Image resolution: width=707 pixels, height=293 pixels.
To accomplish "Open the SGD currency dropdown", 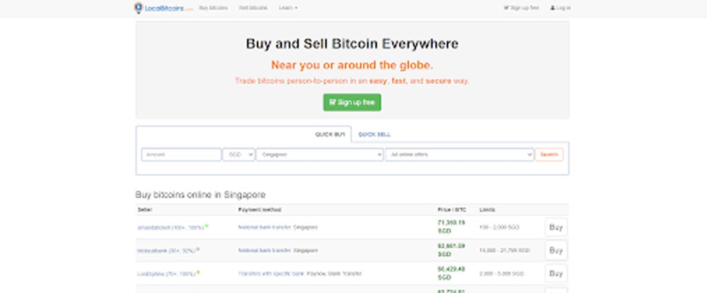I will (238, 154).
